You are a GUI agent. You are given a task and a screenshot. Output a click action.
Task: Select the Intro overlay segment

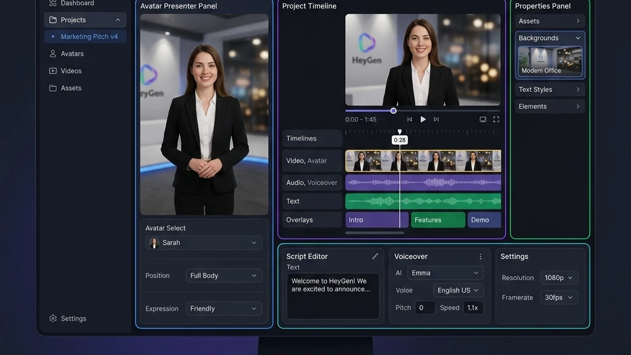(x=377, y=220)
